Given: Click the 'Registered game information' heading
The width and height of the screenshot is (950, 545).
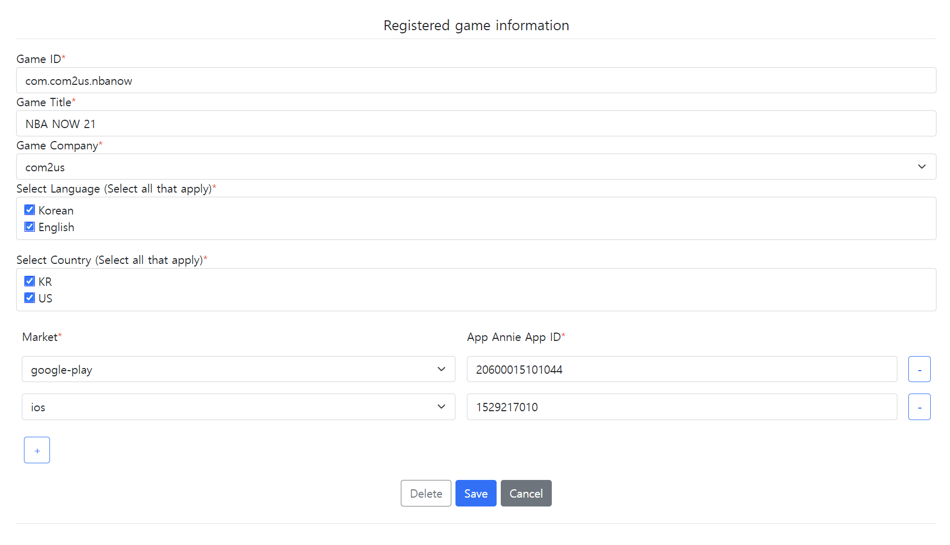Looking at the screenshot, I should click(x=476, y=26).
